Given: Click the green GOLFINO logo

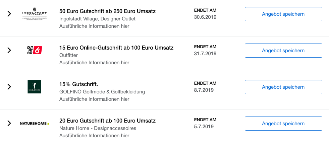Looking at the screenshot, I should (34, 87).
